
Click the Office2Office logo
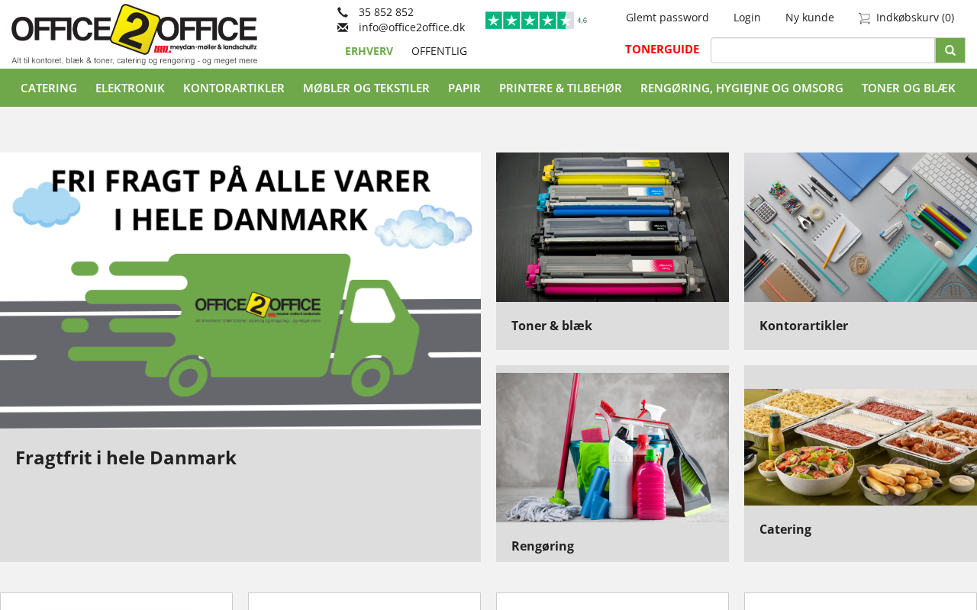click(134, 34)
